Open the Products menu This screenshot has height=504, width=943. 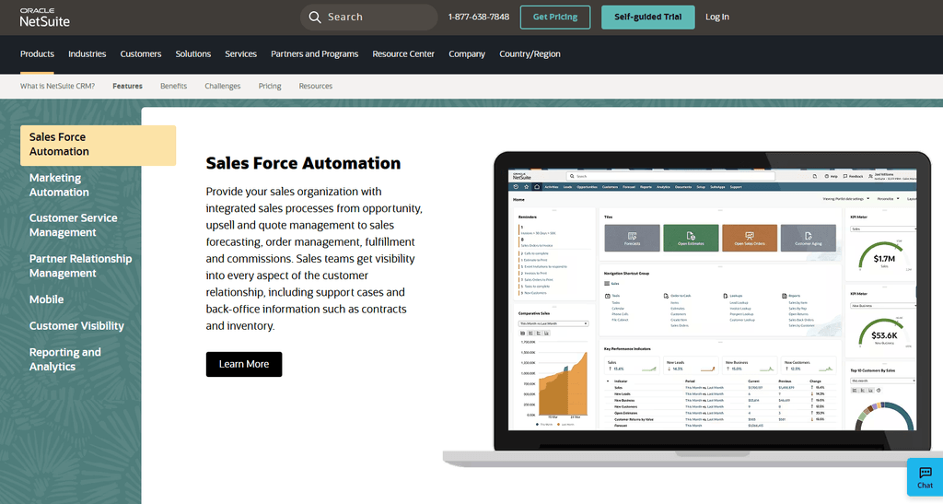37,54
